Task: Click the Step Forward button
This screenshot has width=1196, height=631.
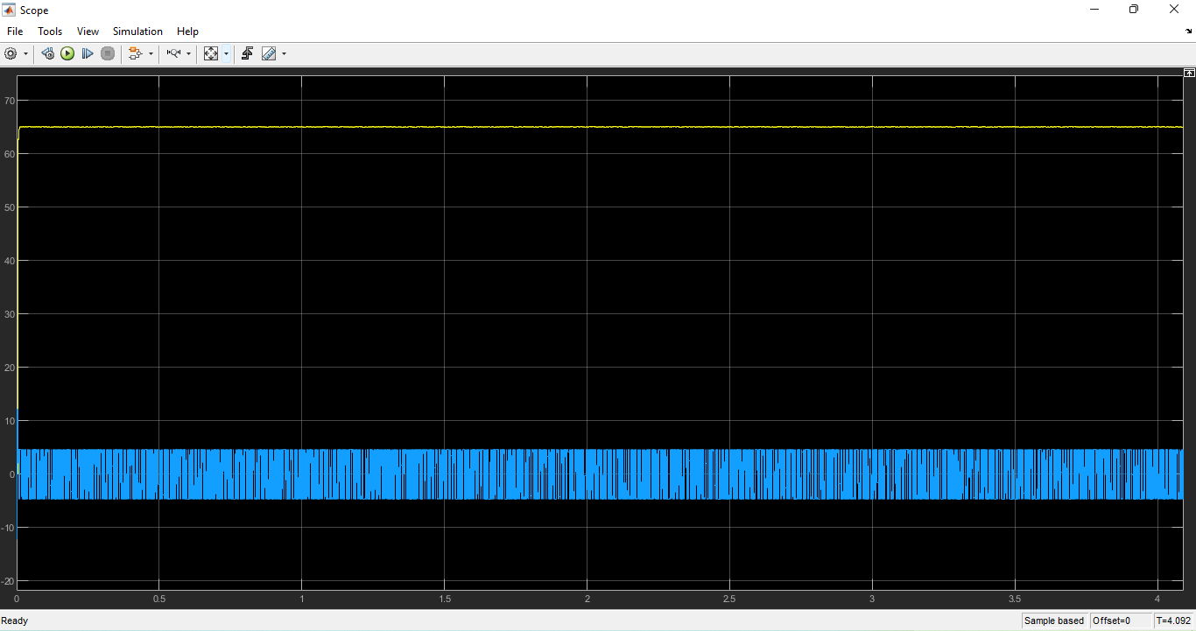Action: (88, 53)
